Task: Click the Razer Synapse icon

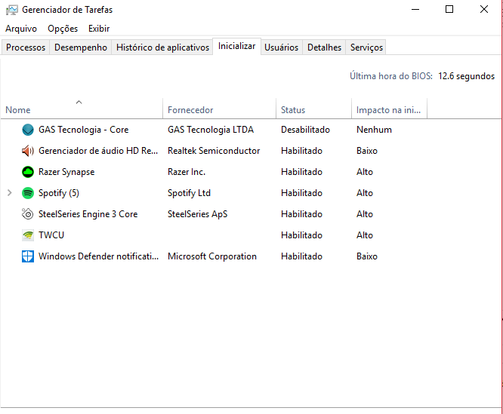Action: (x=28, y=172)
